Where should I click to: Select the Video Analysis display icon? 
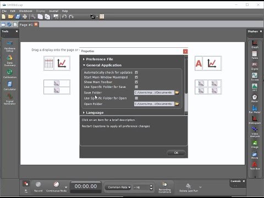click(255, 132)
